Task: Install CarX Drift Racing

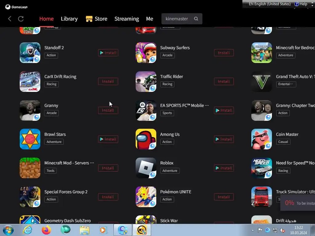Action: 108,81
